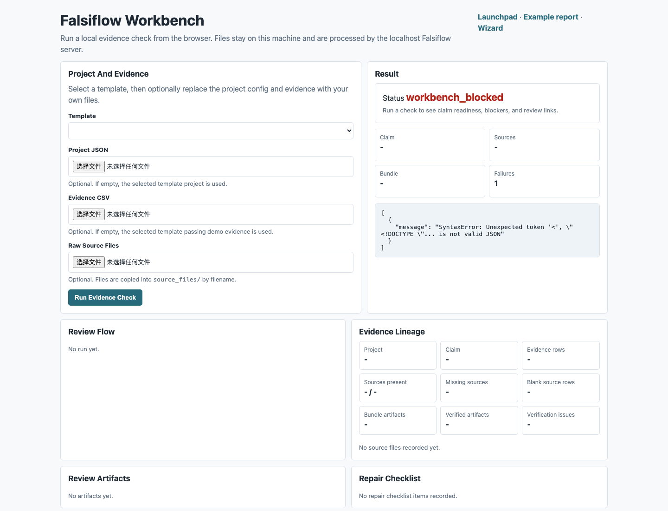The image size is (668, 511).
Task: Choose file for Project JSON
Action: [89, 166]
